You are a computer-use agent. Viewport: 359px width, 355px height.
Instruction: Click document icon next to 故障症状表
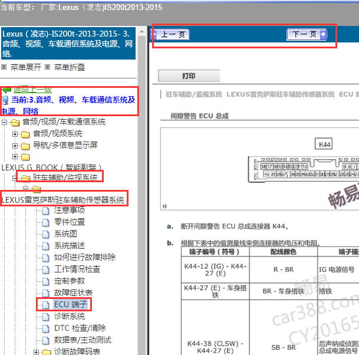(46, 294)
